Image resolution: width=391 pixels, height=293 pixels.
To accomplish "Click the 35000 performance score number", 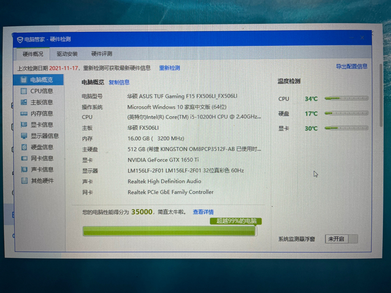I will 142,212.
